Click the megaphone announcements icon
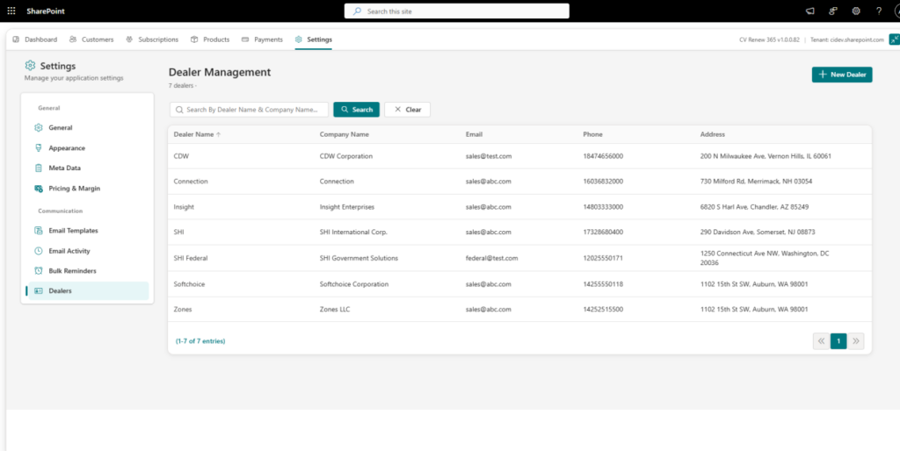900x451 pixels. point(809,11)
